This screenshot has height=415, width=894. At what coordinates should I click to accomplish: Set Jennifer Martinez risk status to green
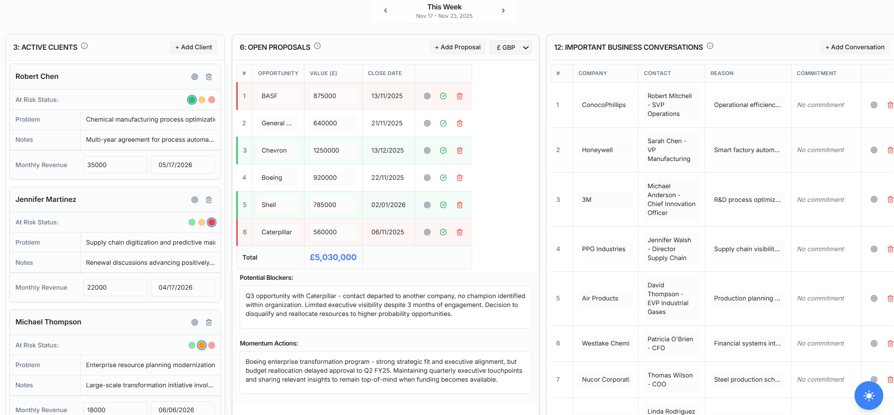(x=192, y=223)
